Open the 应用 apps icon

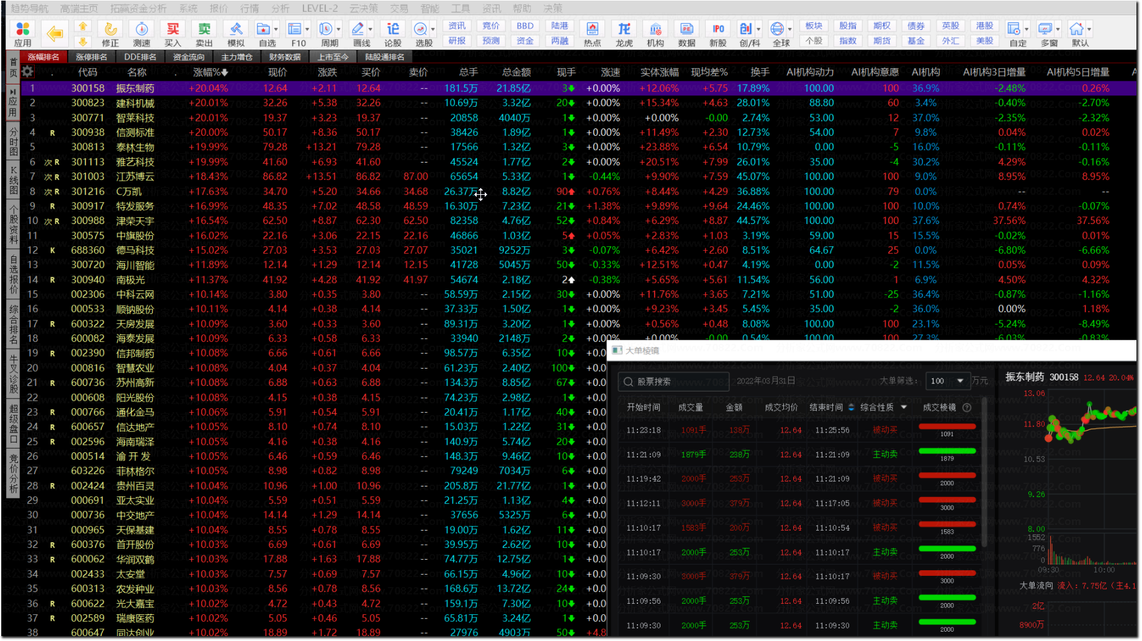tap(23, 34)
